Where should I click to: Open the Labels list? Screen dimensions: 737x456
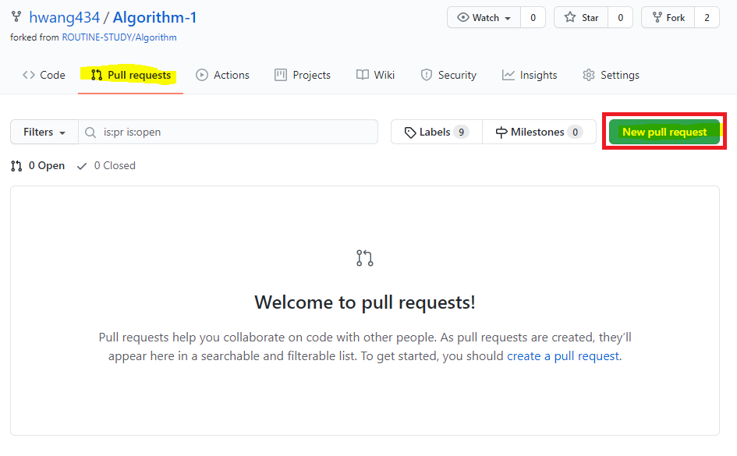[437, 133]
